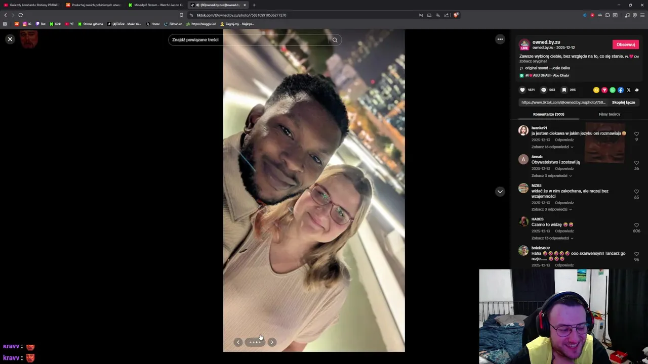Go to next post with down arrow
Viewport: 648px width, 364px height.
500,192
